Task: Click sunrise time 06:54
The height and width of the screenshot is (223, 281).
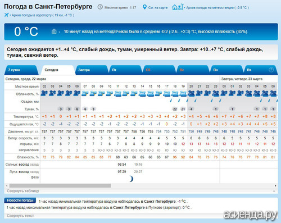Action: (x=122, y=165)
